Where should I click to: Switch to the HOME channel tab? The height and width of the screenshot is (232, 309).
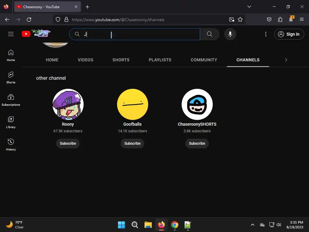click(52, 60)
